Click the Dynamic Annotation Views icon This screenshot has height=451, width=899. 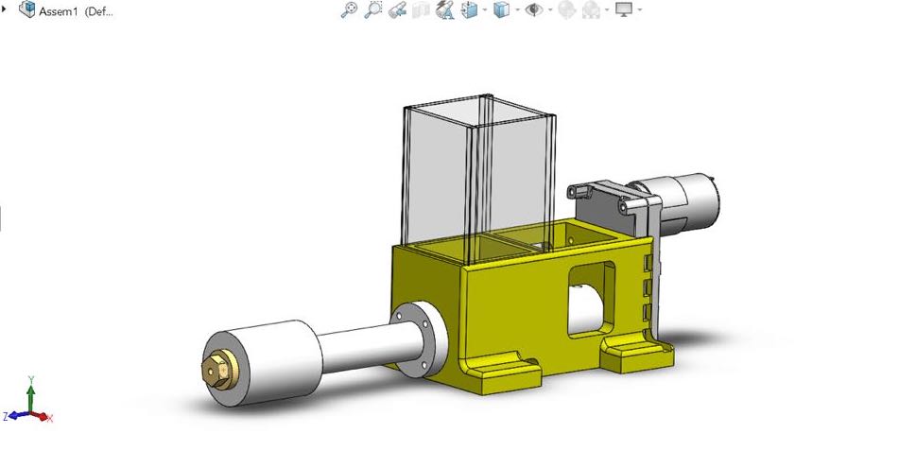pos(445,9)
